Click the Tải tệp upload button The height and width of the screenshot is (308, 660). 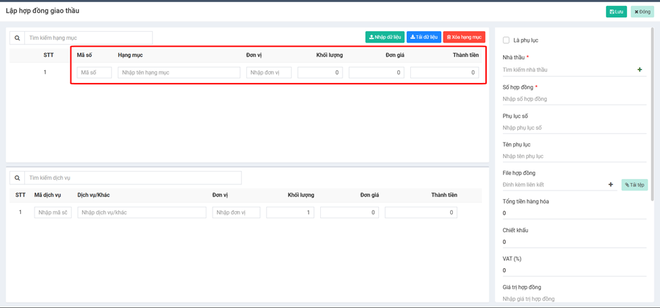[x=634, y=184]
